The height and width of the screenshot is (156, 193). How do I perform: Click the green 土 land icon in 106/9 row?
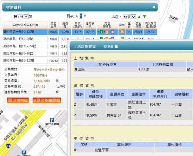(x=101, y=32)
